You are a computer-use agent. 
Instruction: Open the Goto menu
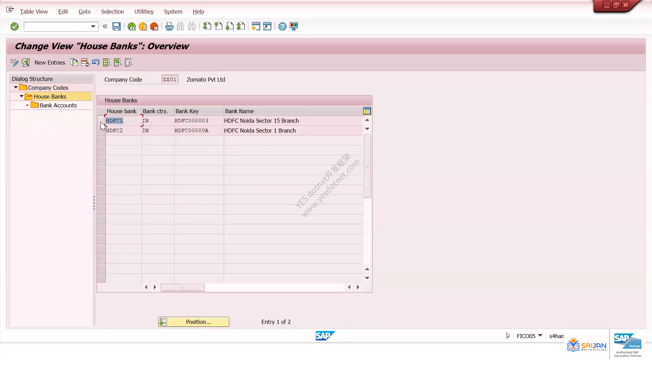(85, 12)
